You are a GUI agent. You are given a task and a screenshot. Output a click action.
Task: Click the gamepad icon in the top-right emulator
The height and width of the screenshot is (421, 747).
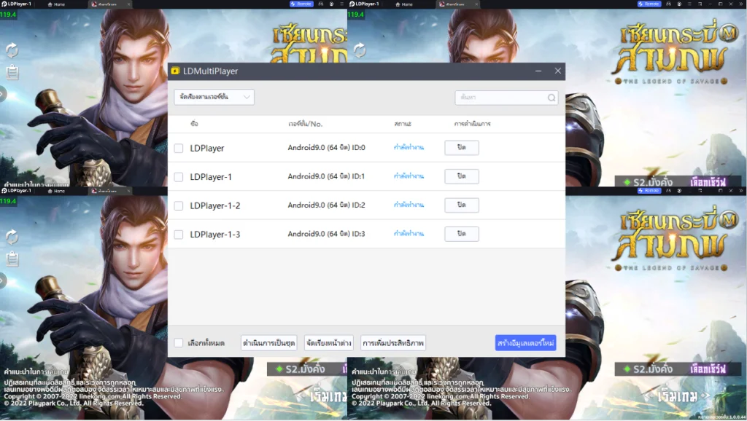[x=668, y=4]
